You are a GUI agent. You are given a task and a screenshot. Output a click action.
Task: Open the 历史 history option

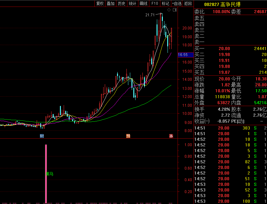tap(122, 3)
